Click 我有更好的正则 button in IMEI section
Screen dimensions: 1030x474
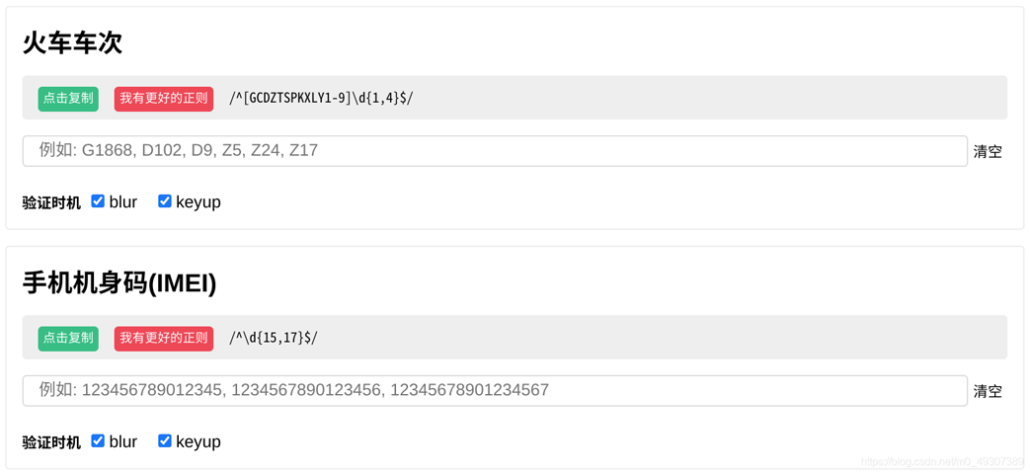click(164, 339)
